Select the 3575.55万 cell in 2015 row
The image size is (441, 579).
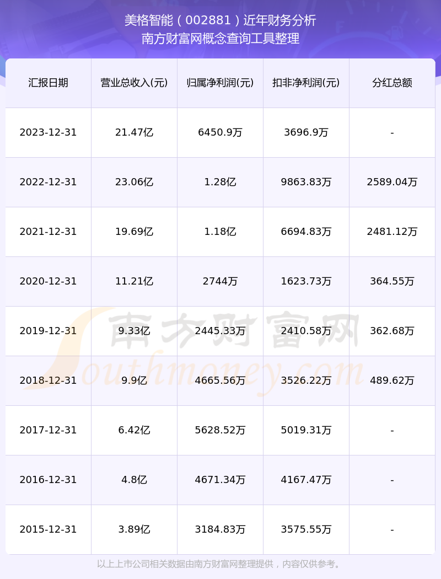tap(306, 529)
